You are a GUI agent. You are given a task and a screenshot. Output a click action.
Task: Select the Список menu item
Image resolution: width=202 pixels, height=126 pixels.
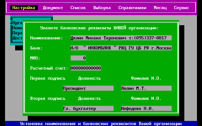(x=78, y=8)
